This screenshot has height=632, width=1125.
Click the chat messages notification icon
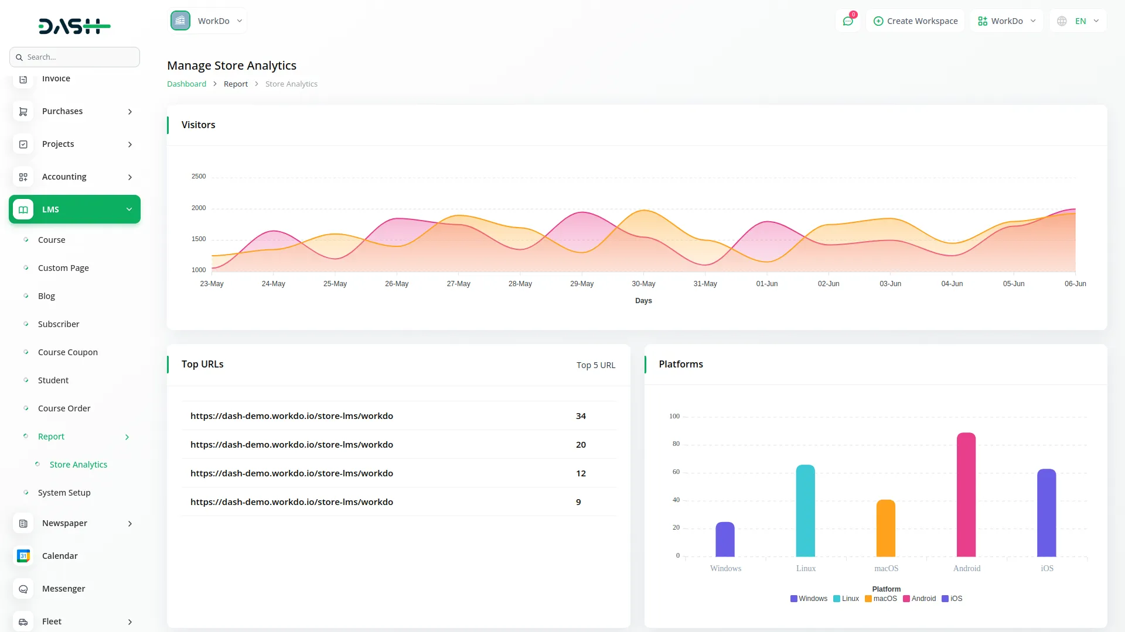tap(847, 21)
